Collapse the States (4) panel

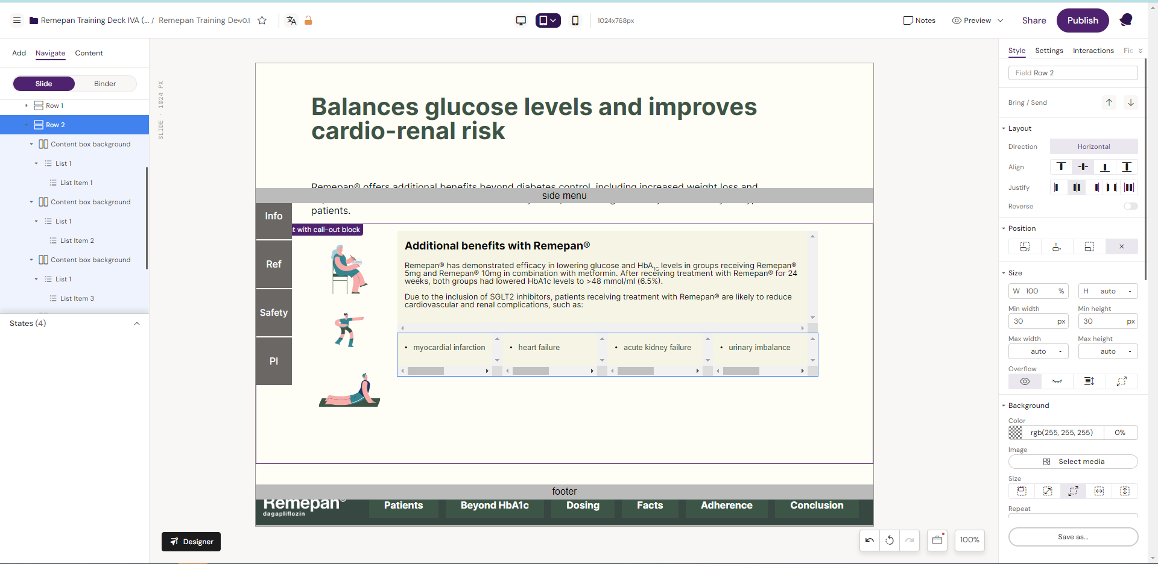(137, 324)
